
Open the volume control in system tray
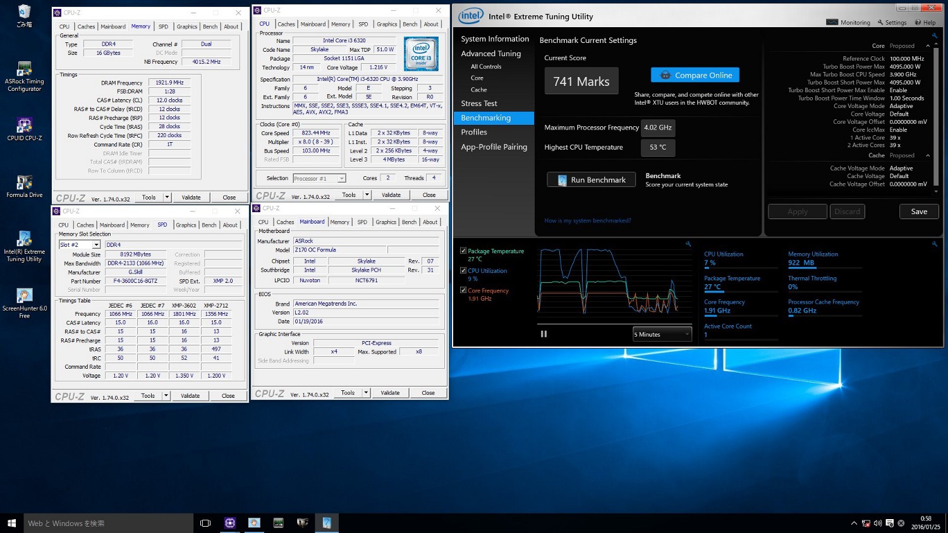point(877,523)
